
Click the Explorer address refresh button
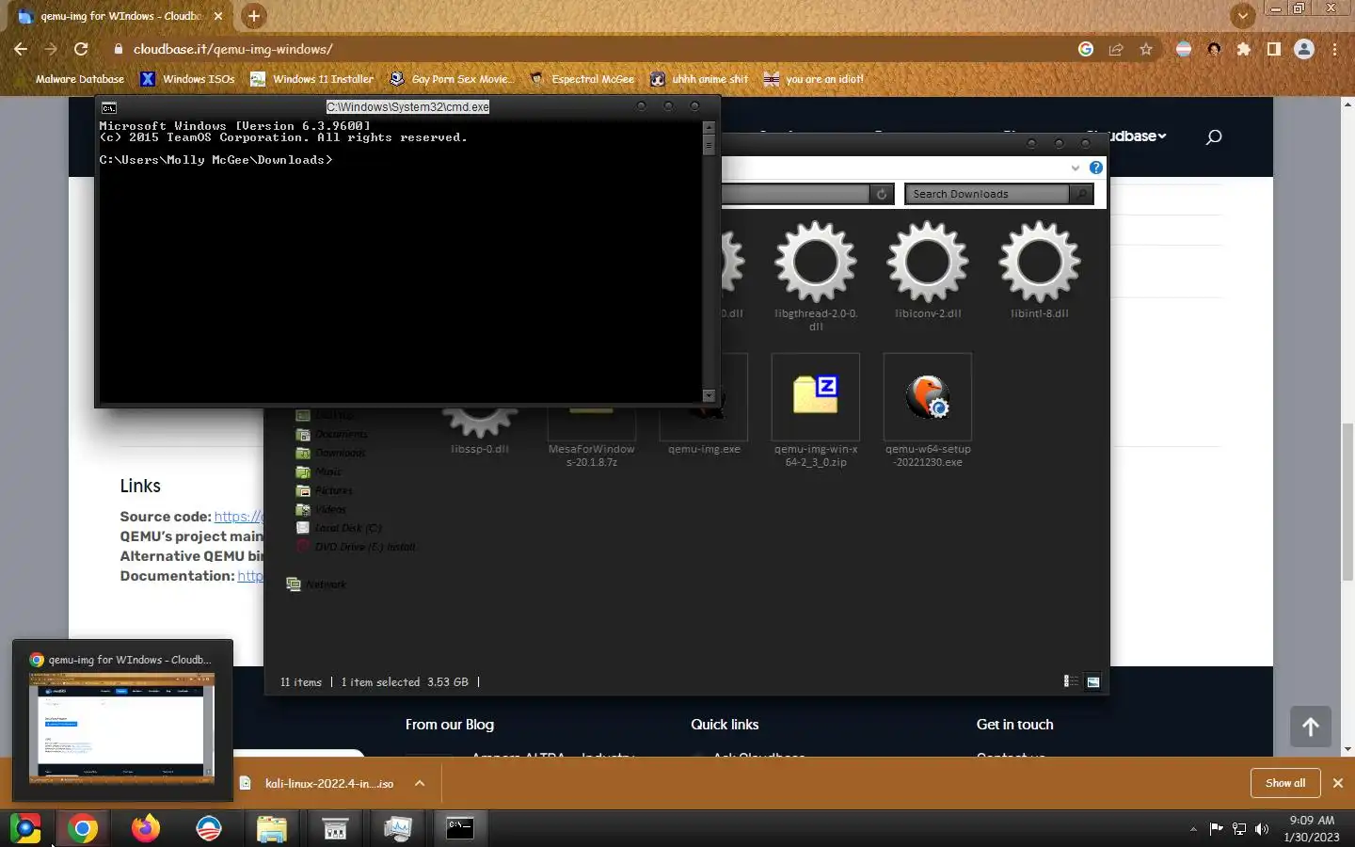coord(882,194)
